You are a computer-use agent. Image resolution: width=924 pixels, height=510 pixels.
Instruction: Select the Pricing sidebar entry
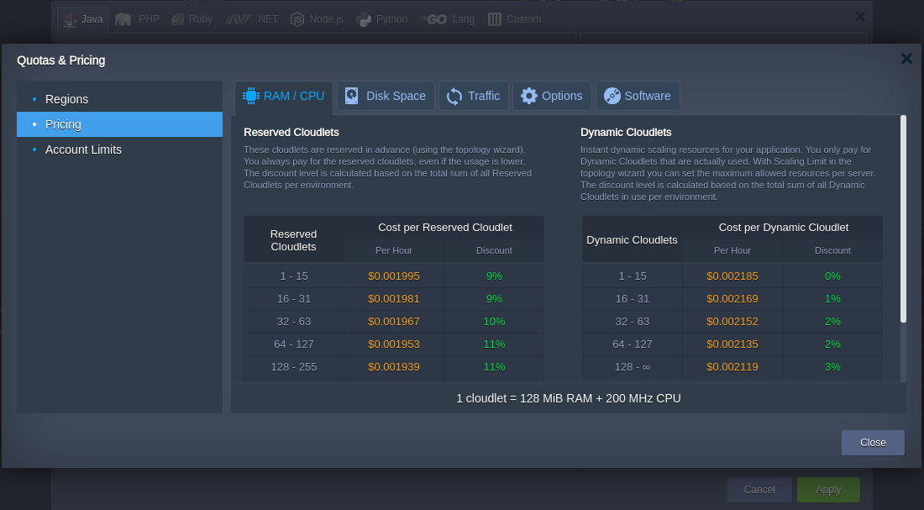64,124
